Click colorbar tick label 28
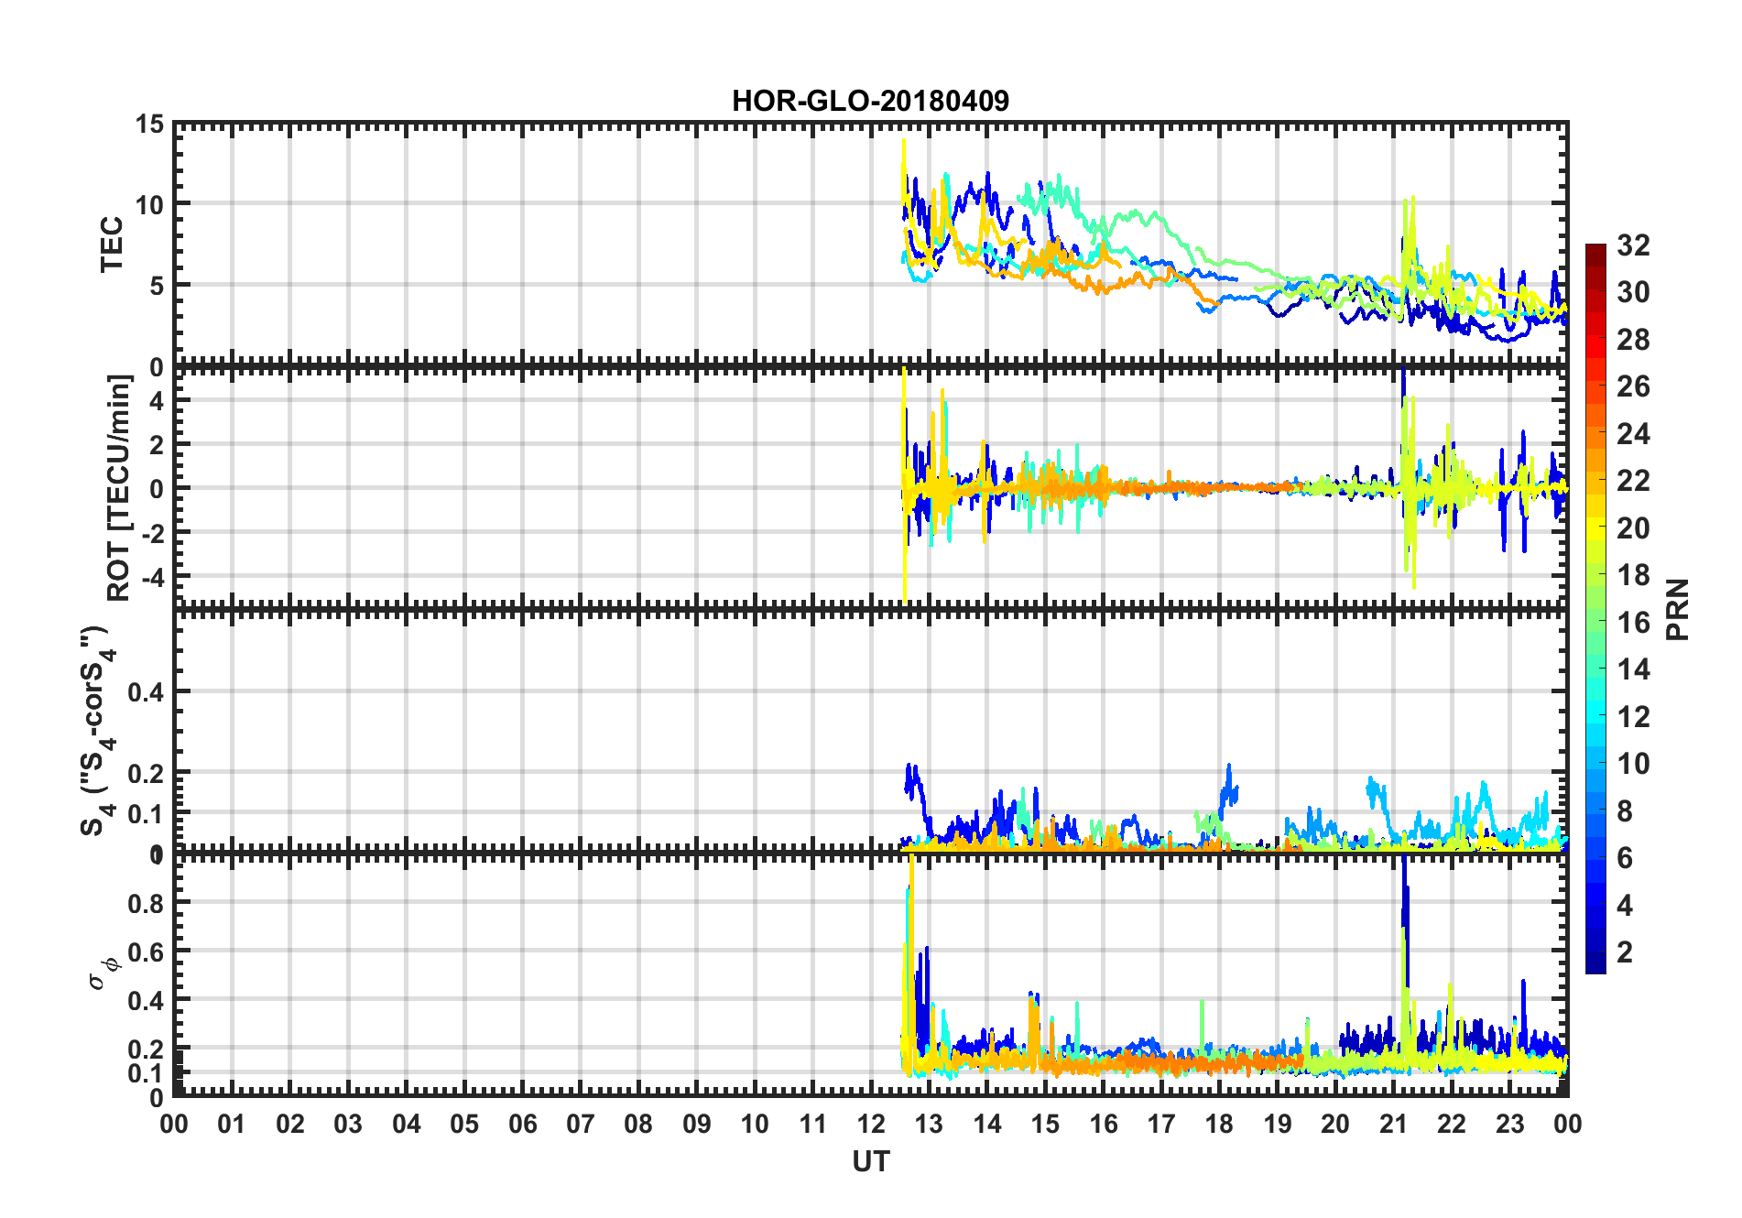Screen dimensions: 1742x1218 tap(1634, 340)
